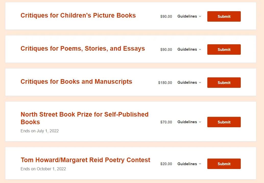Submit to Books and Manuscripts critiques
Screen dimensions: 264x183
[x=224, y=83]
